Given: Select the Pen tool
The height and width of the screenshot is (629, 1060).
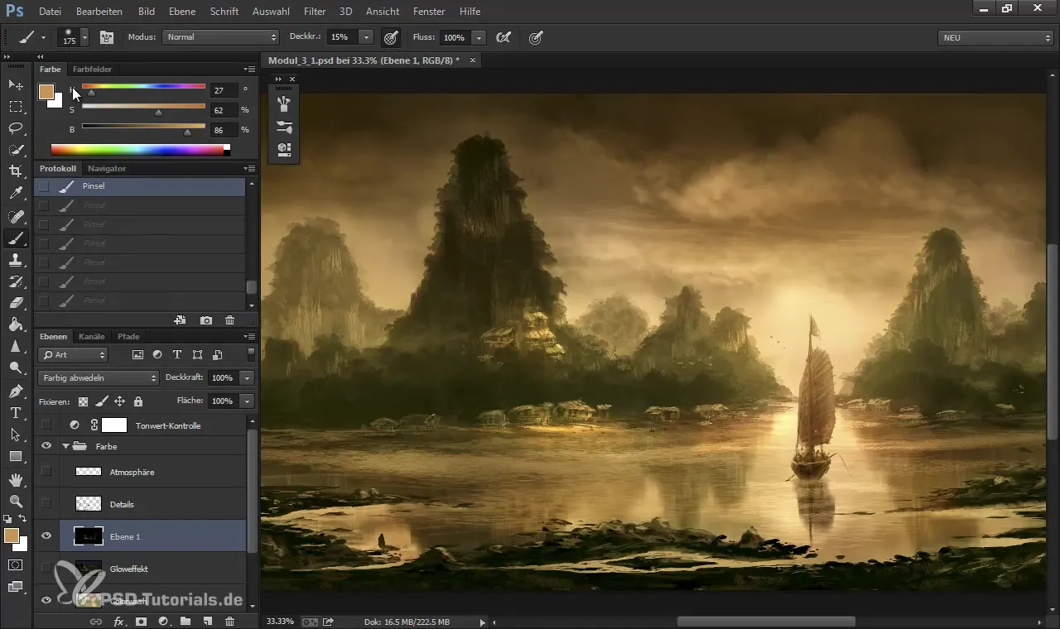Looking at the screenshot, I should tap(15, 391).
